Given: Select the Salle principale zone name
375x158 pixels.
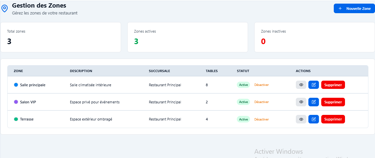Looking at the screenshot, I should pyautogui.click(x=33, y=85).
